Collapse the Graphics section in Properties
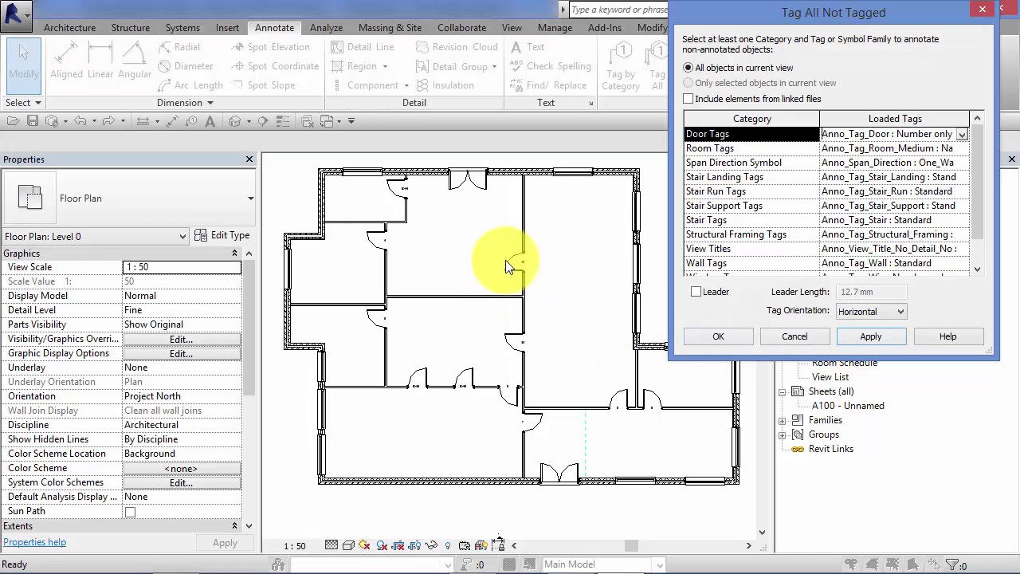 [x=234, y=254]
